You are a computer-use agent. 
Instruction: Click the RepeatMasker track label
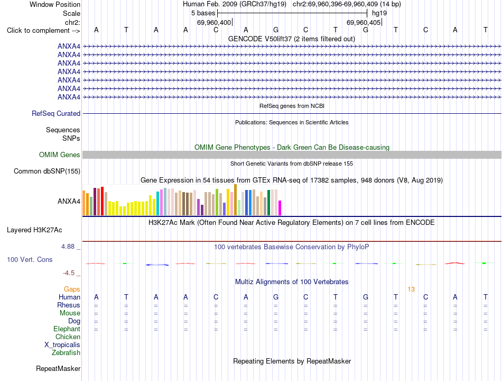tap(58, 369)
